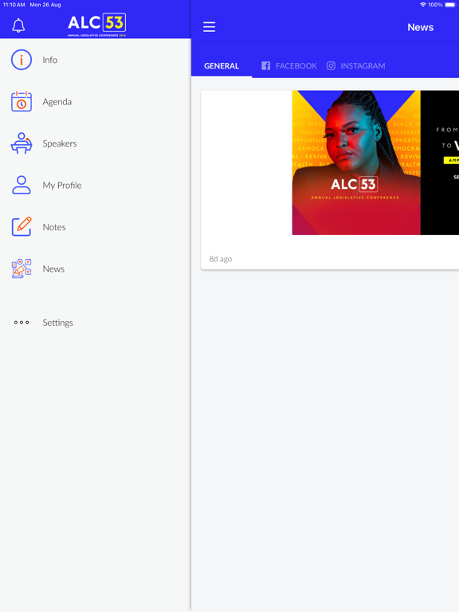The width and height of the screenshot is (459, 612).
Task: Open Notes from the sidebar
Action: [54, 227]
